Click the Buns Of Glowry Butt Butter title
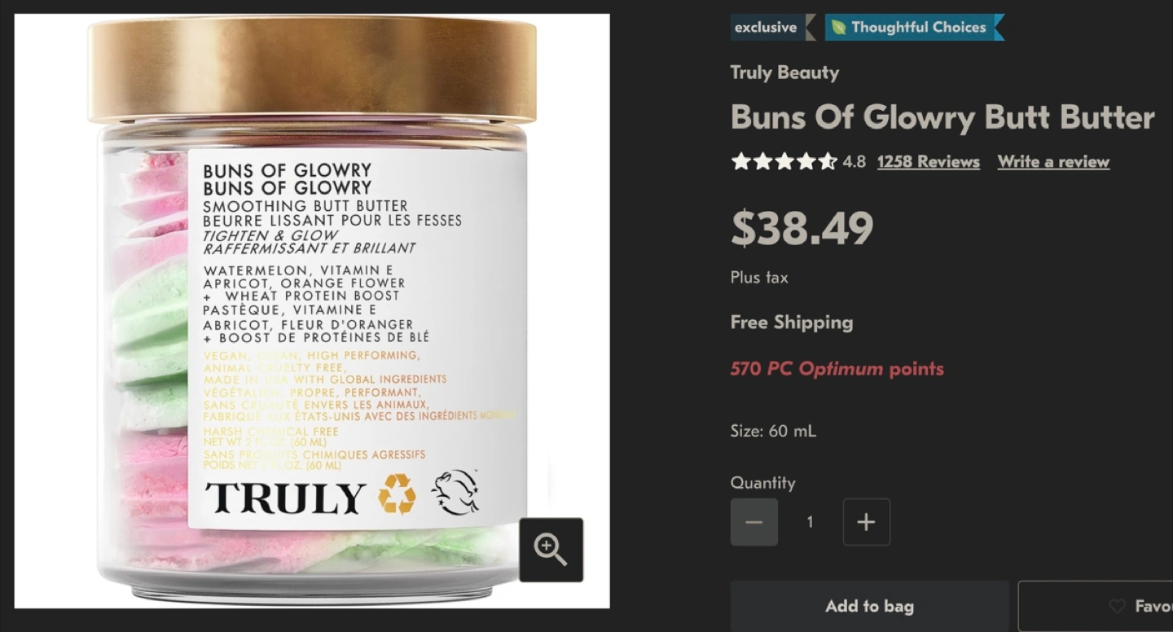 coord(942,117)
